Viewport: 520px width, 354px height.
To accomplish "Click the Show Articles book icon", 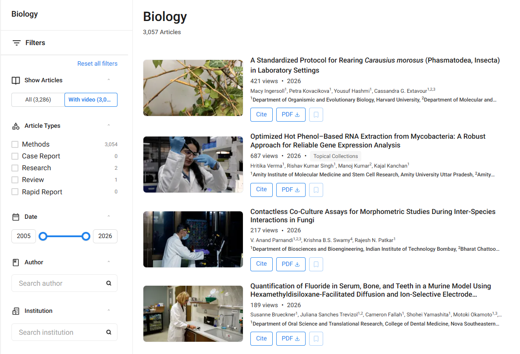I will pyautogui.click(x=16, y=81).
